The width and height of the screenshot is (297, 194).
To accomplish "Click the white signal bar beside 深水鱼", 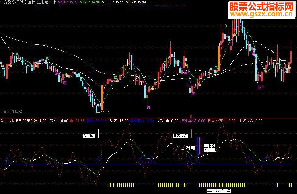I will pyautogui.click(x=98, y=133).
